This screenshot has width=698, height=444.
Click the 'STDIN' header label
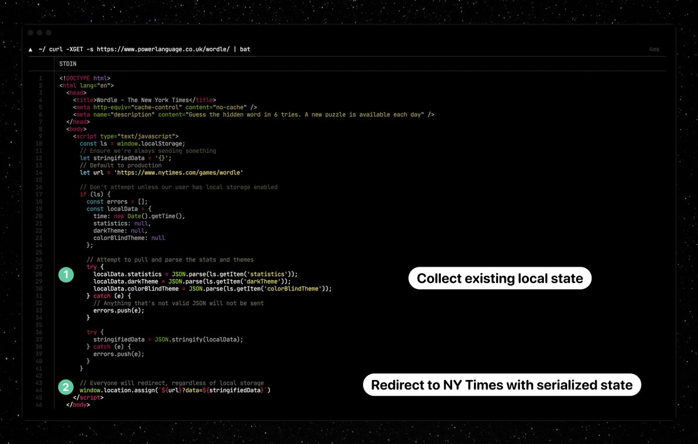pyautogui.click(x=68, y=63)
